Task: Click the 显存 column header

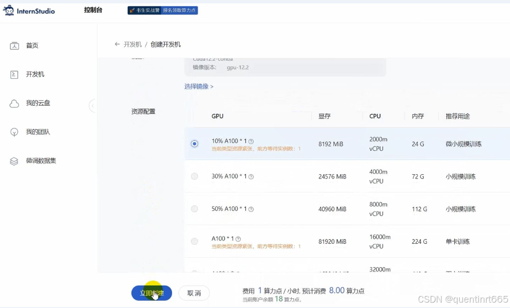Action: click(x=324, y=116)
